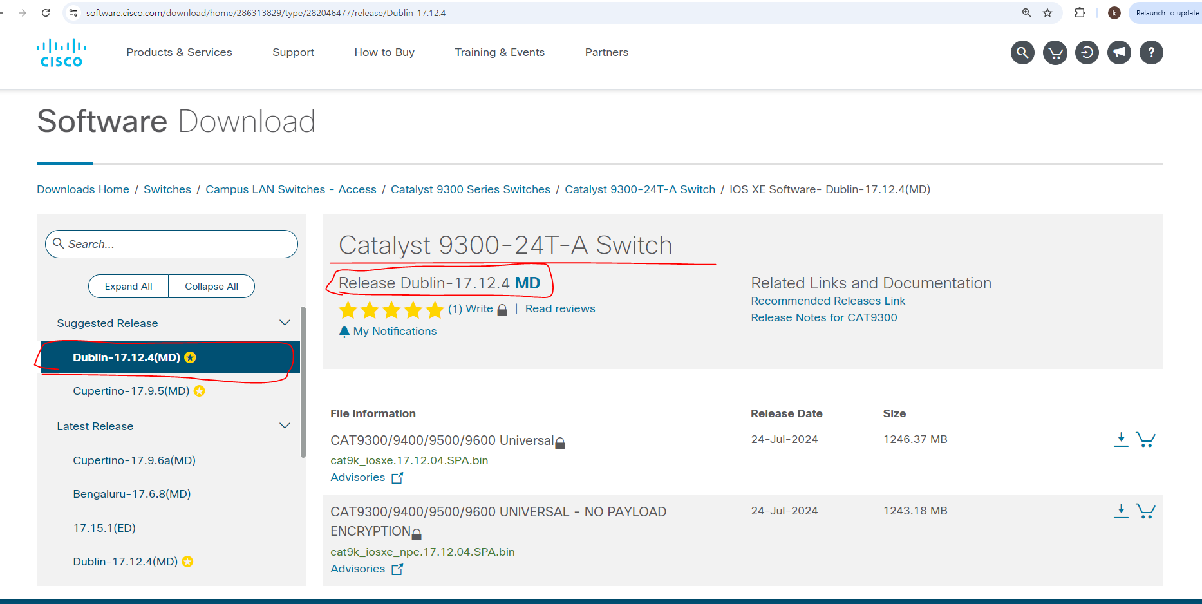The image size is (1202, 604).
Task: Reload the page with the browser refresh icon
Action: 46,13
